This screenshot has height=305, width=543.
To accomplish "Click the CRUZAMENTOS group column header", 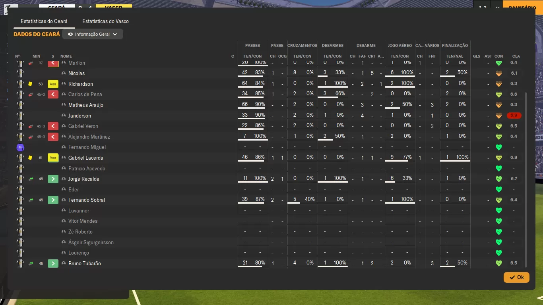I will coord(302,46).
